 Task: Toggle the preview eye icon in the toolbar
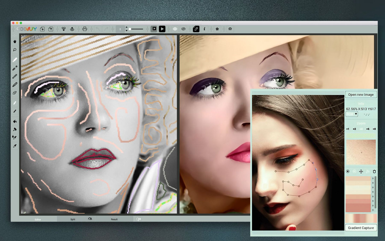(175, 29)
